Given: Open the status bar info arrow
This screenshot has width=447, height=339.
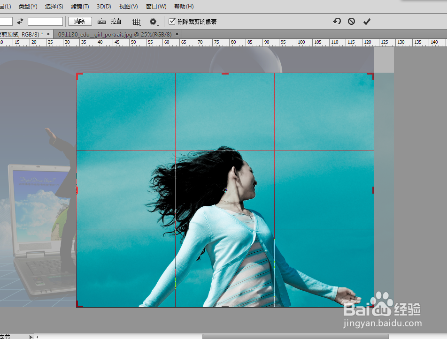Looking at the screenshot, I should (31, 337).
